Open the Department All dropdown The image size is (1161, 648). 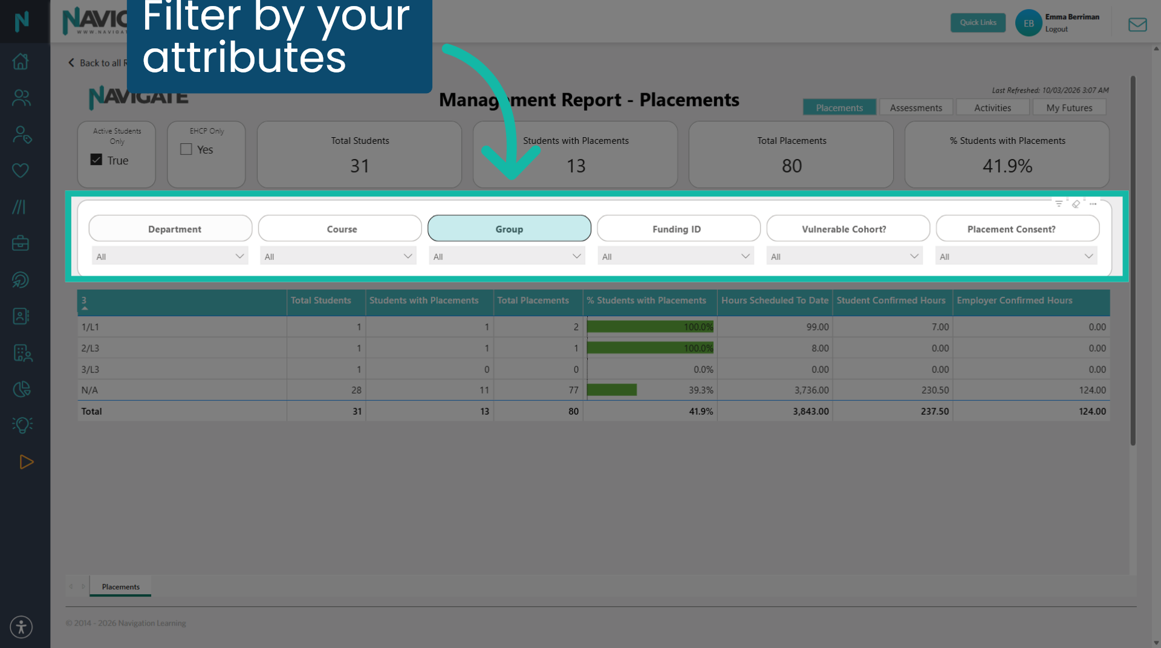(x=169, y=255)
